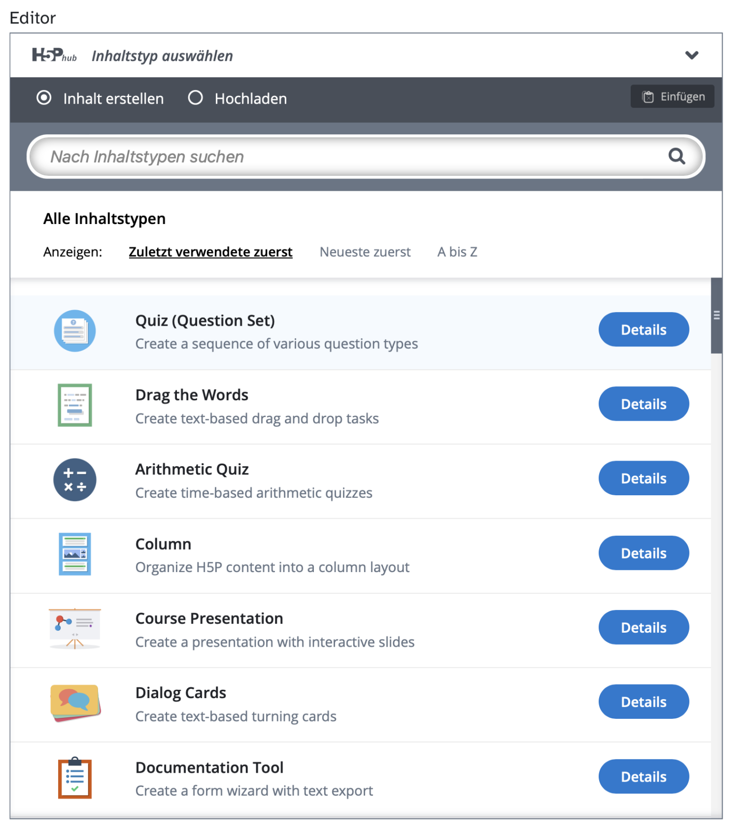This screenshot has width=747, height=835.
Task: Click the Quiz (Question Set) icon
Action: [x=75, y=331]
